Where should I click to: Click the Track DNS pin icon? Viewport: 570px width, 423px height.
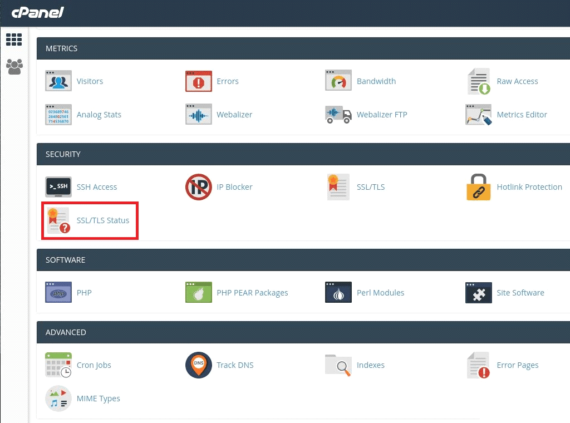pos(198,365)
